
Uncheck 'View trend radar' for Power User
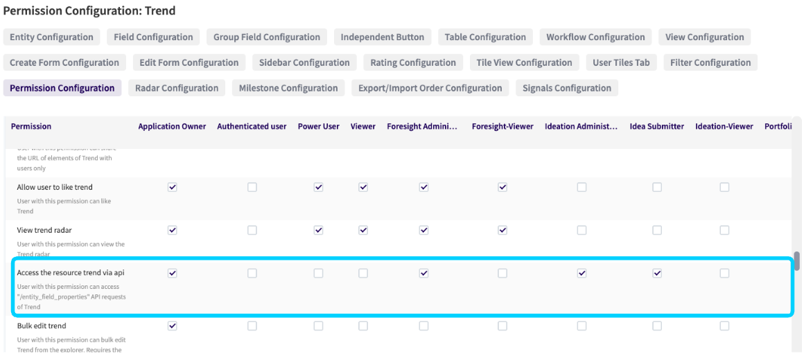[319, 230]
